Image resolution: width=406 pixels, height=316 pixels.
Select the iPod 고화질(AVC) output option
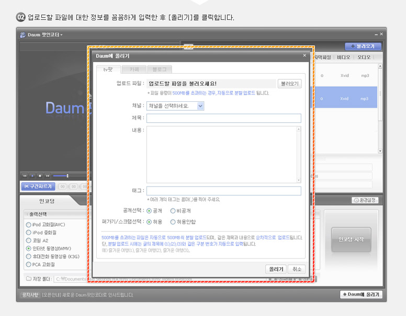click(x=28, y=225)
